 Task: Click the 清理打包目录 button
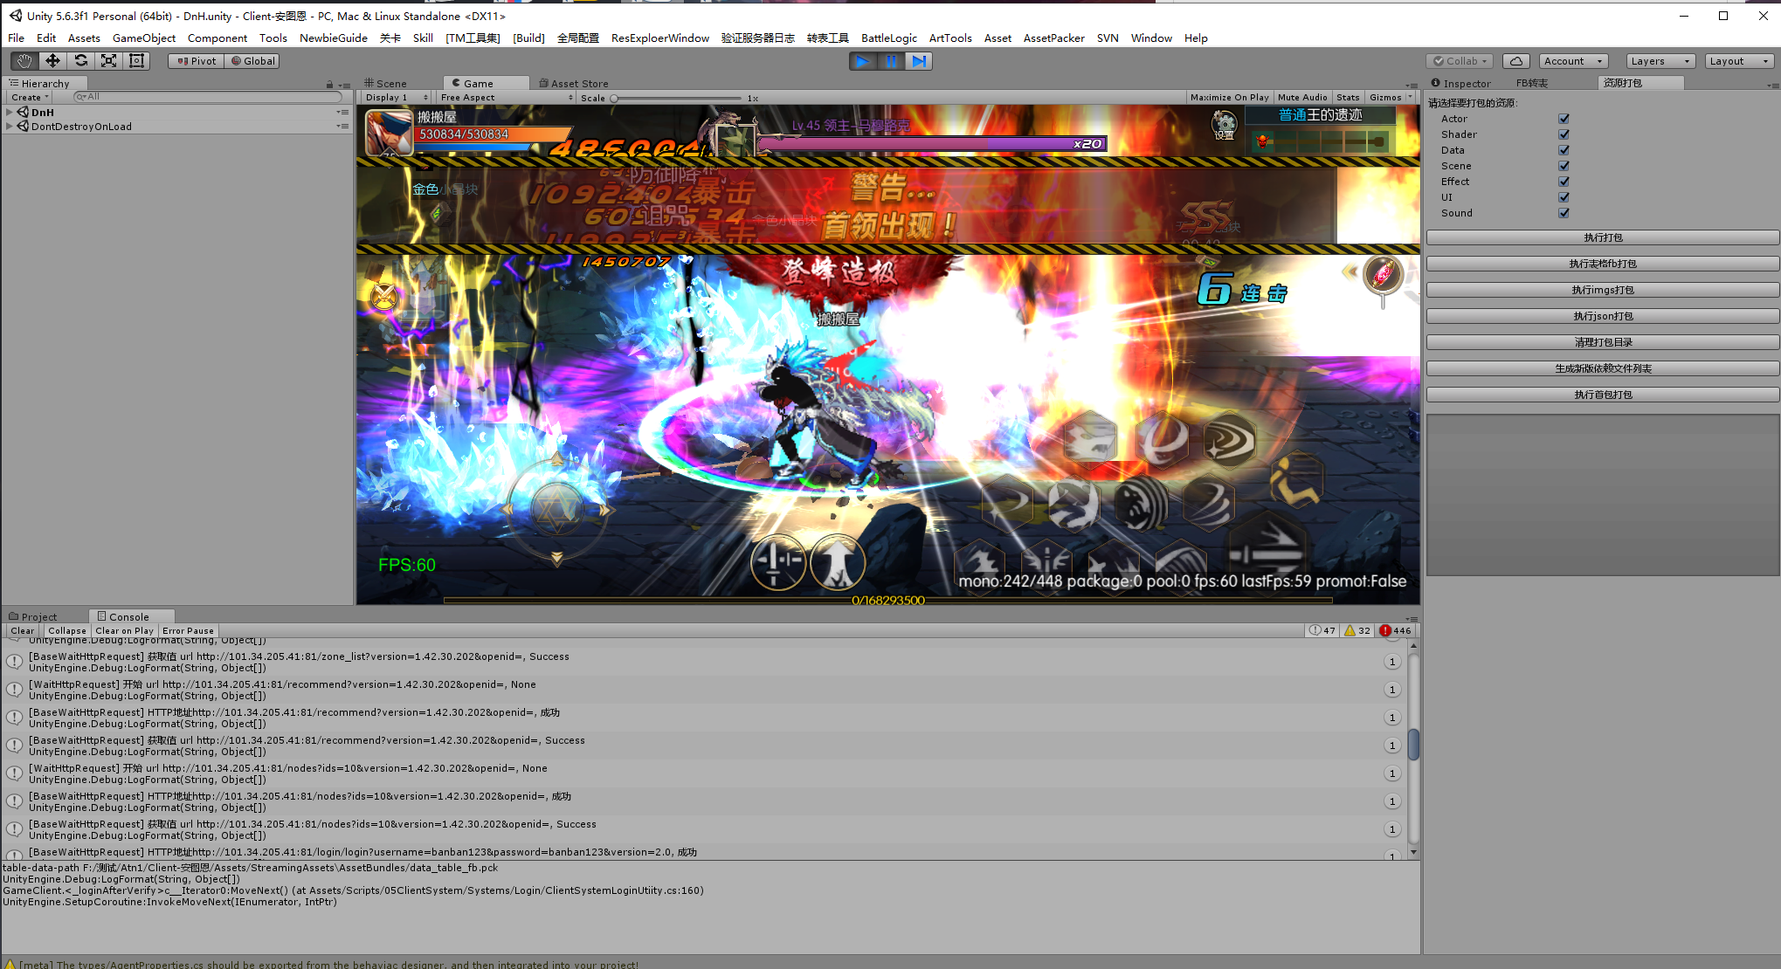point(1603,342)
